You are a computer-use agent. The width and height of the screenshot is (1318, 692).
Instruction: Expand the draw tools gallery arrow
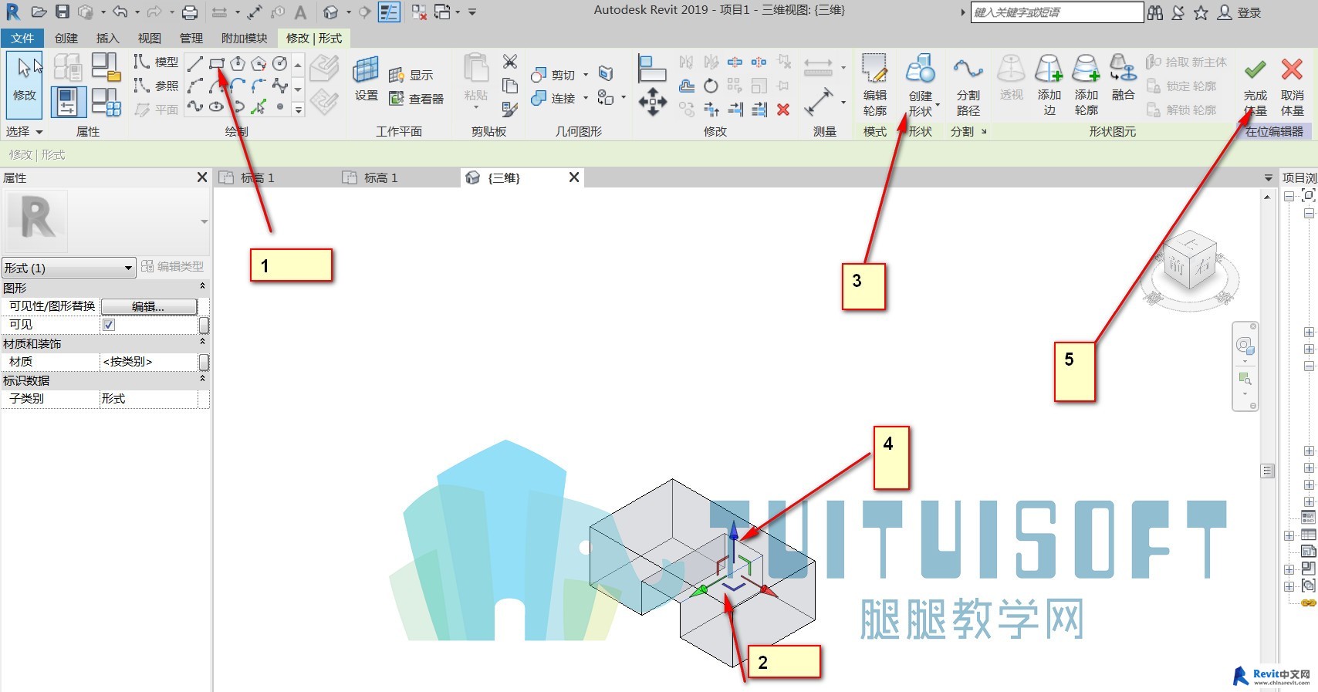pos(298,110)
